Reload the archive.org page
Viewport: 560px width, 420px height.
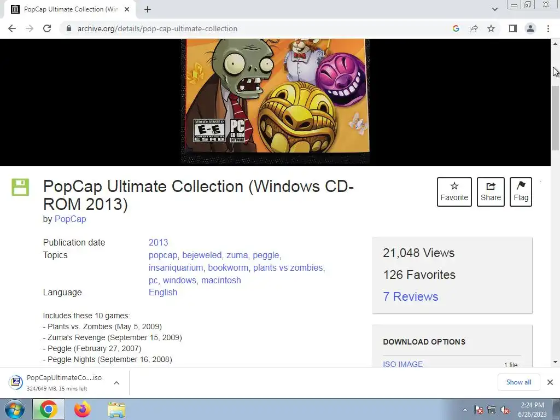click(47, 28)
